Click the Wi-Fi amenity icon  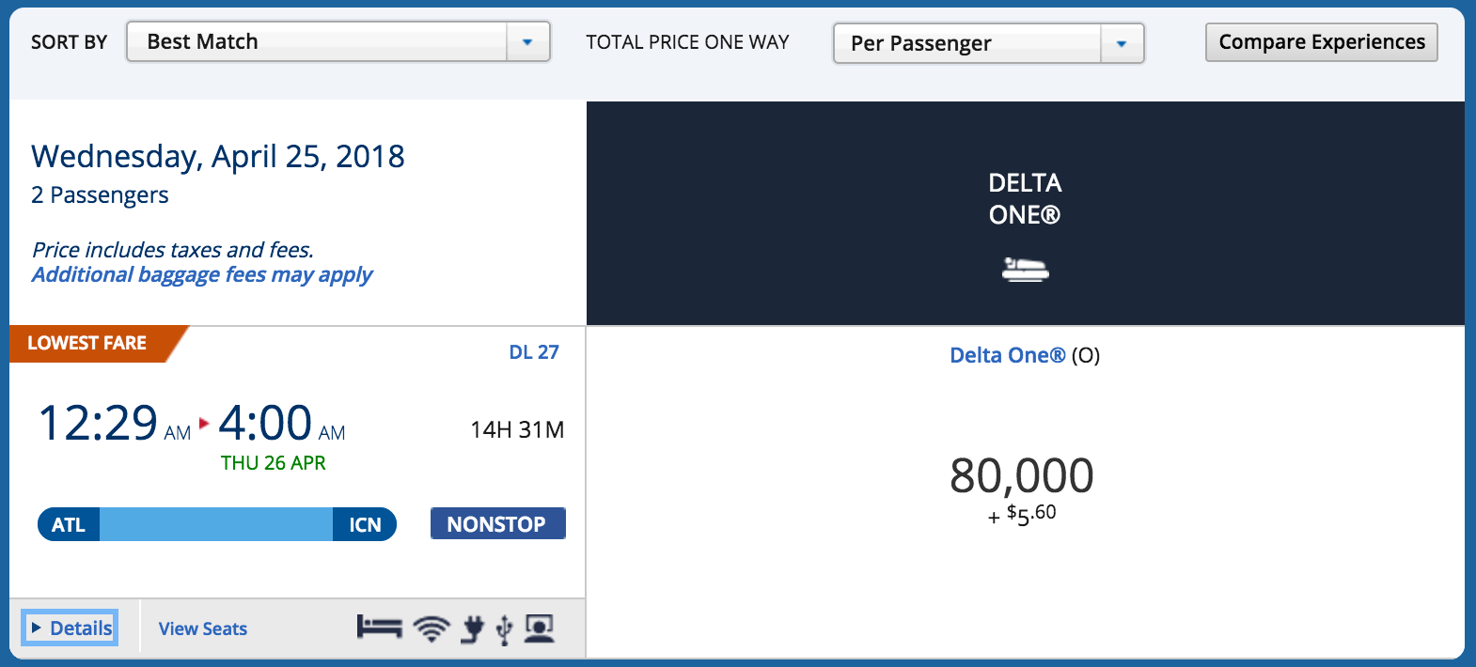pos(432,628)
